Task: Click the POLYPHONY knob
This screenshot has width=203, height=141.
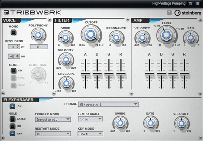Action: [38, 35]
